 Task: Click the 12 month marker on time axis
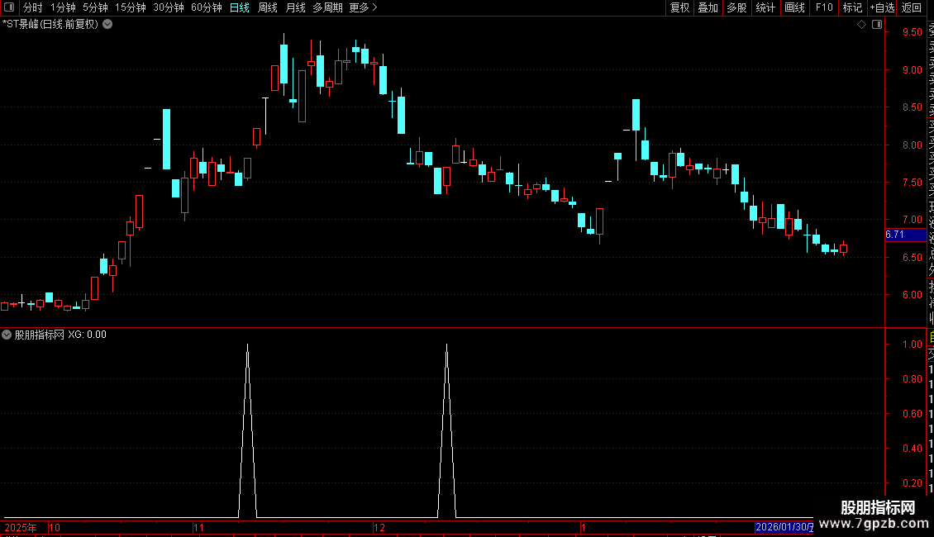point(379,527)
